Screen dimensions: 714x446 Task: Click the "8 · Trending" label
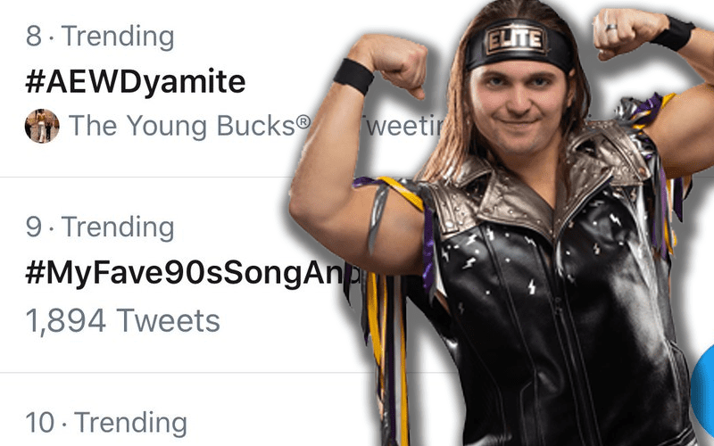tap(99, 37)
